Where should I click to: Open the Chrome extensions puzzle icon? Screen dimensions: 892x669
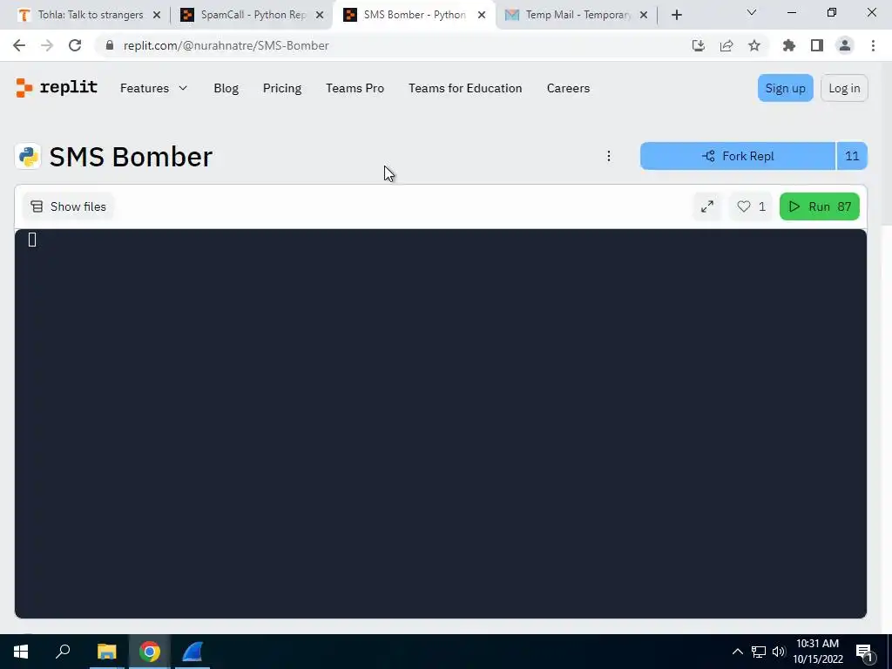click(789, 45)
